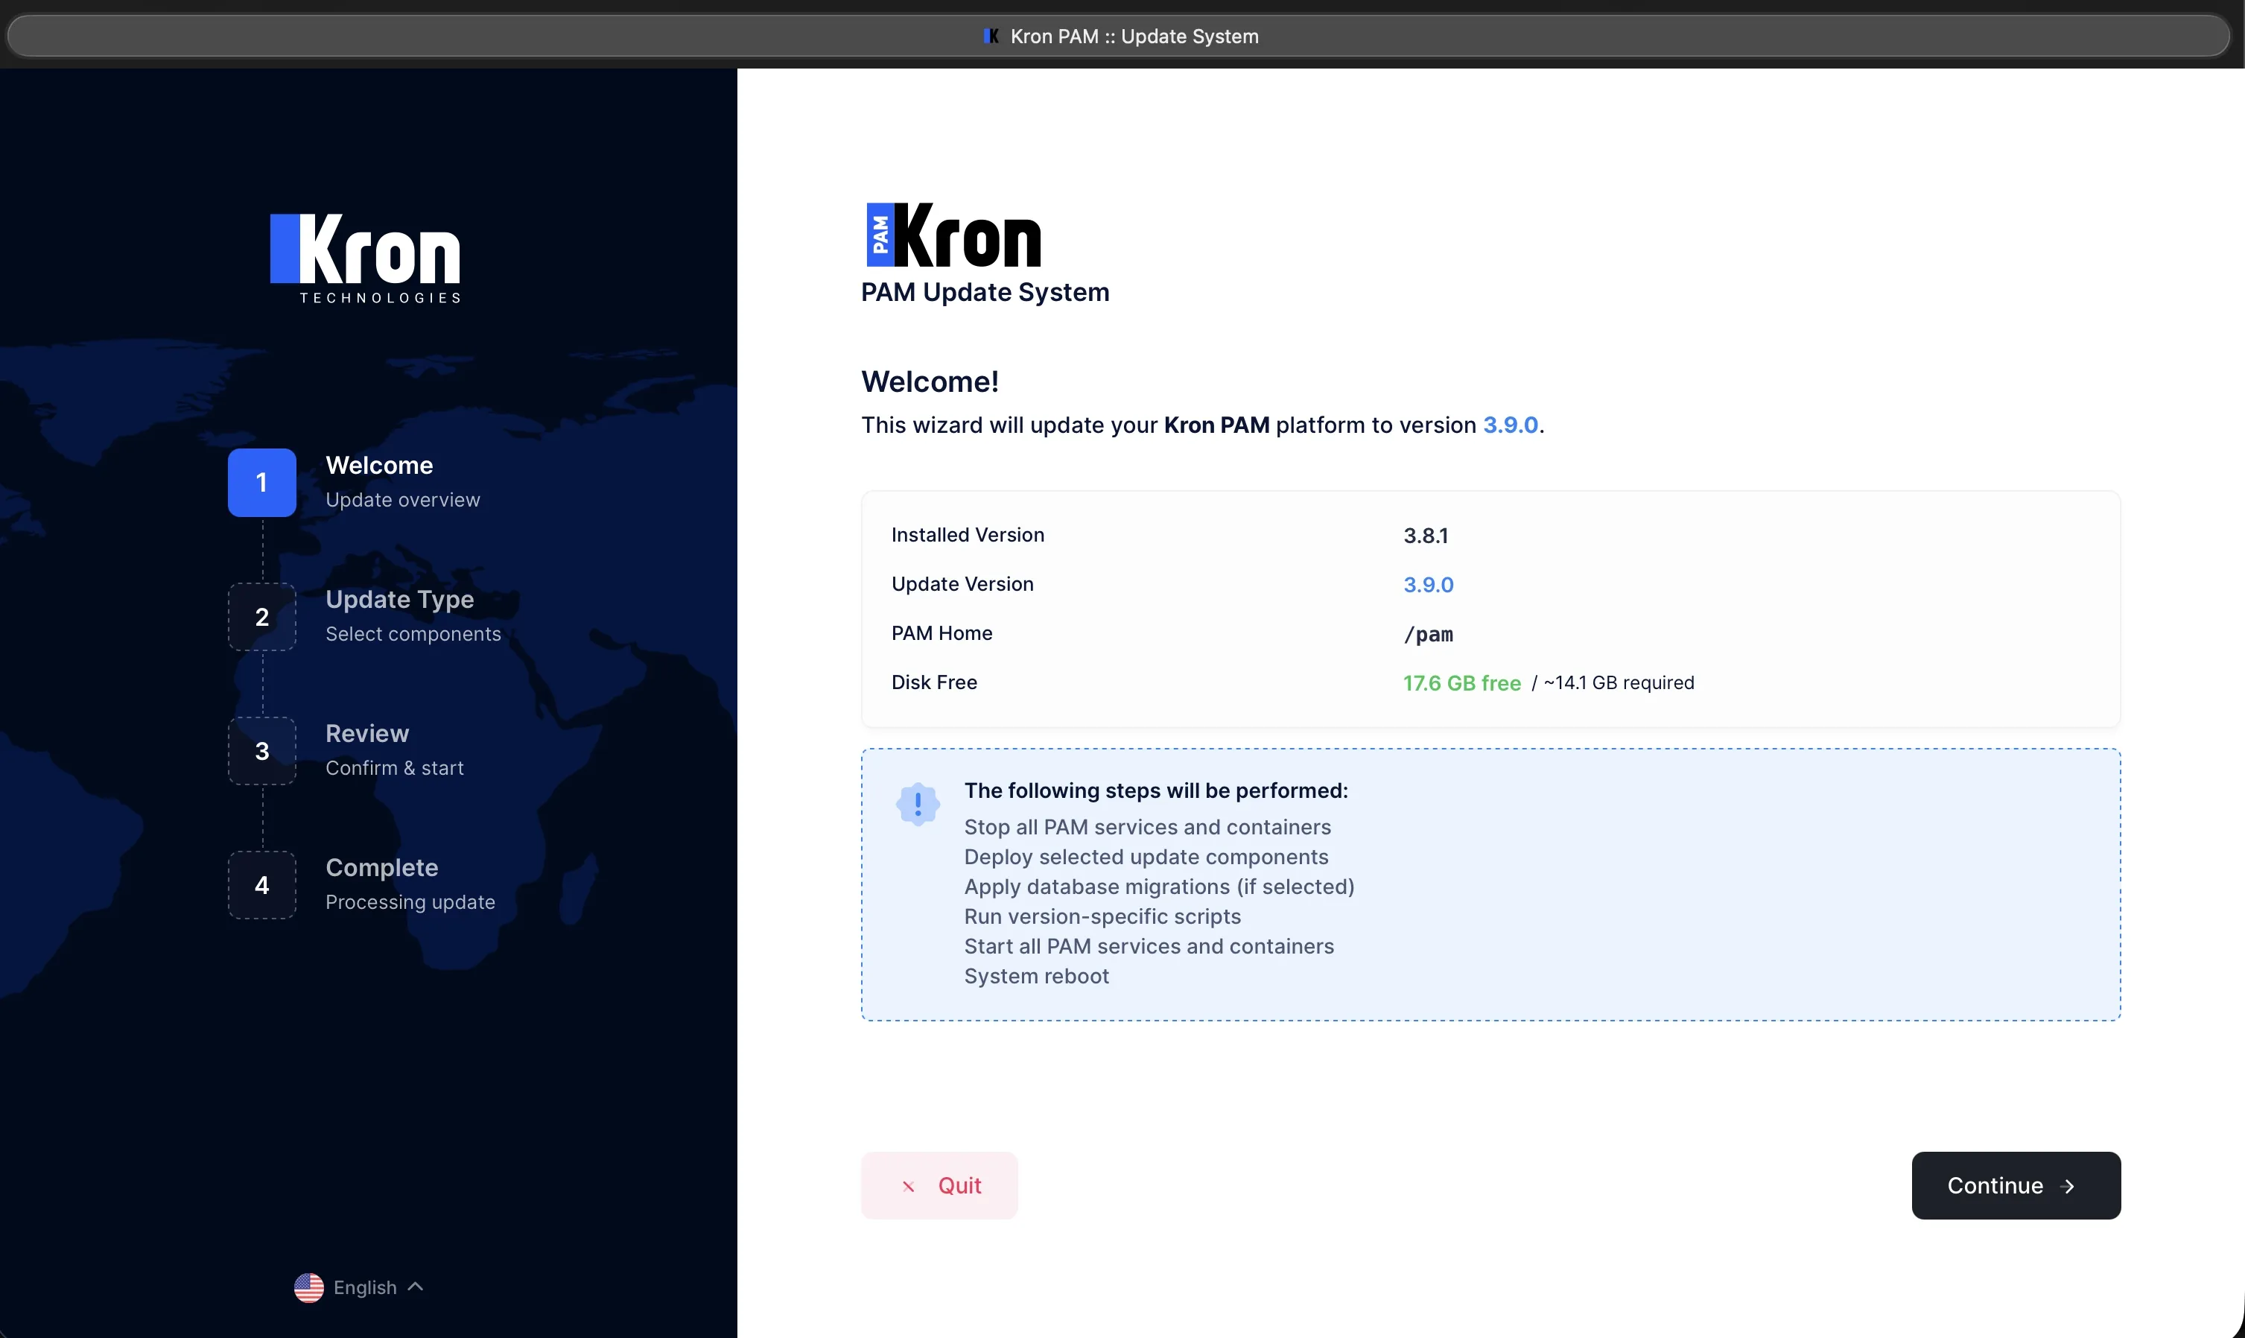Image resolution: width=2245 pixels, height=1338 pixels.
Task: Click the 'System reboot' step line
Action: 1036,977
